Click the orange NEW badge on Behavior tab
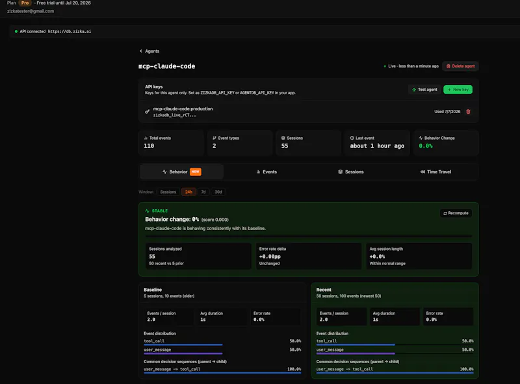The height and width of the screenshot is (384, 520). pyautogui.click(x=196, y=172)
